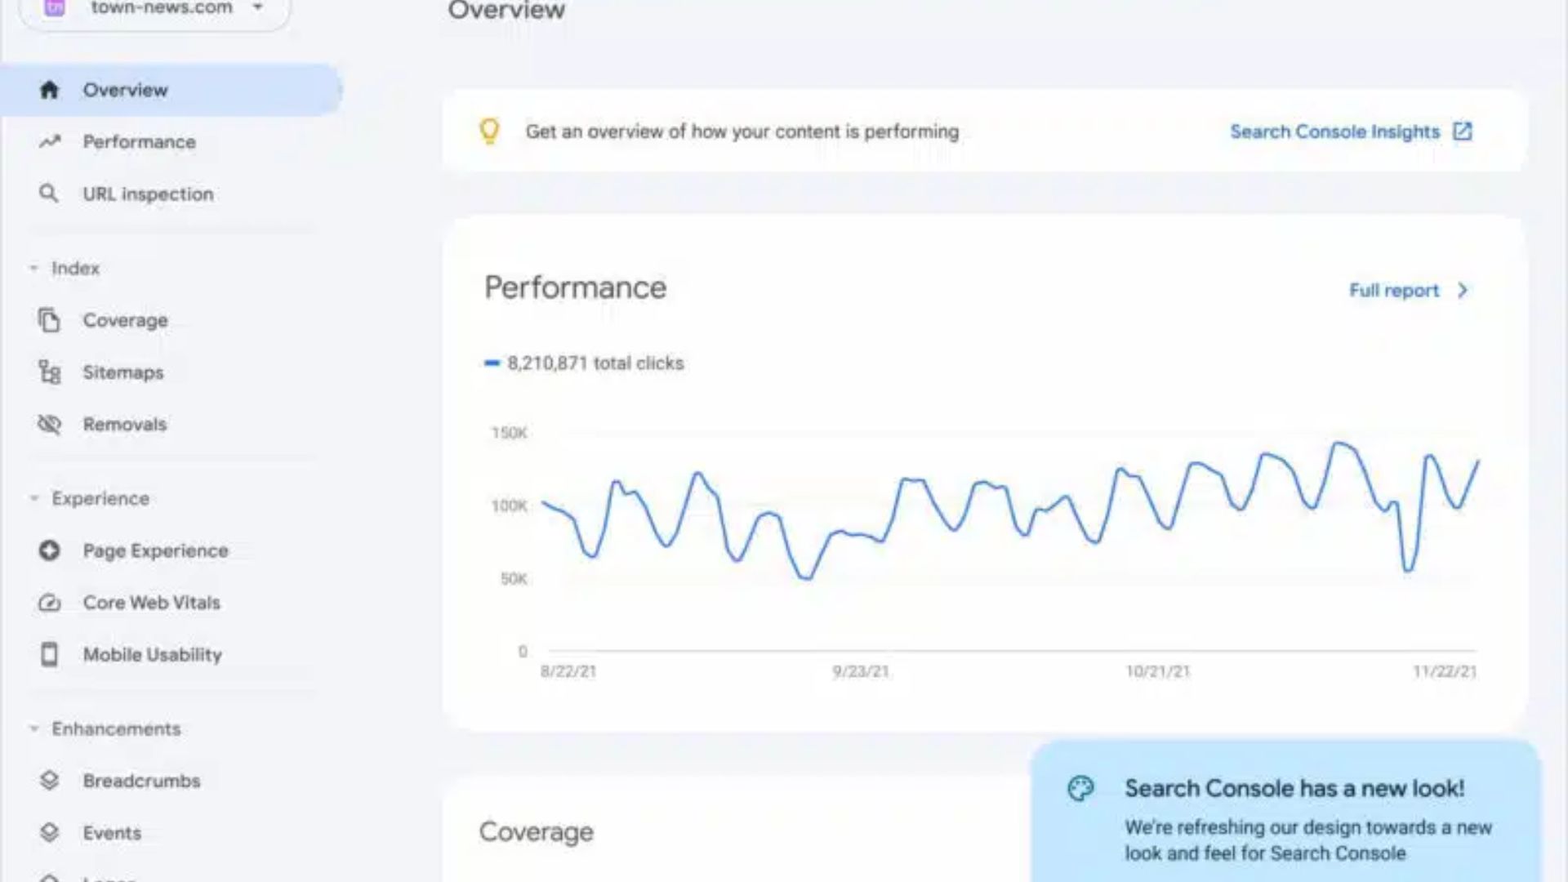Click the layers icon beside Events

point(49,833)
